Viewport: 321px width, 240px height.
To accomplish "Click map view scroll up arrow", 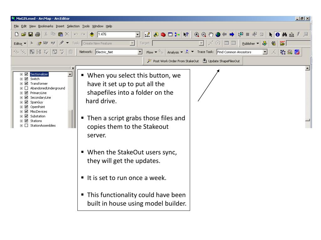I will pyautogui.click(x=307, y=68).
